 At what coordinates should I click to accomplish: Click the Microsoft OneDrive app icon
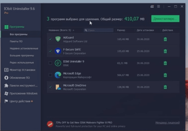[x=58, y=87]
